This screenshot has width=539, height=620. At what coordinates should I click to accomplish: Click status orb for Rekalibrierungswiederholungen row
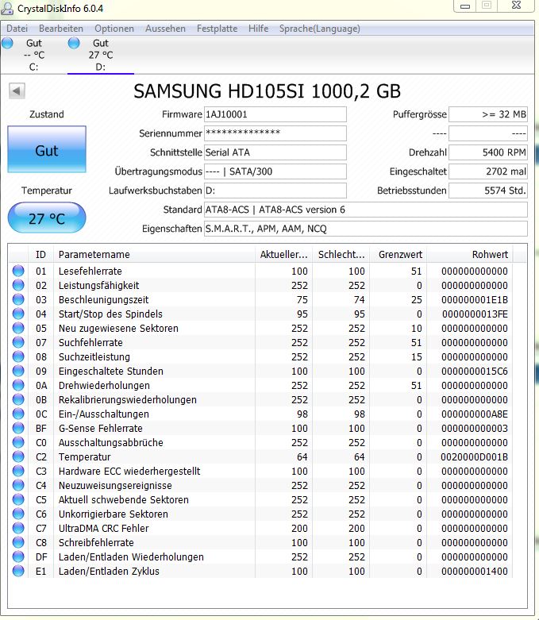click(18, 399)
